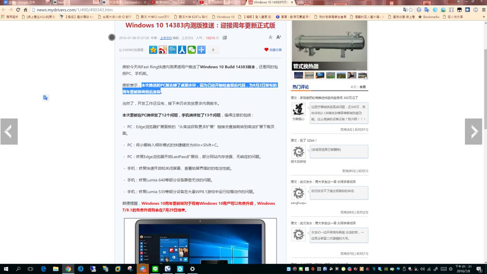The height and width of the screenshot is (274, 487).
Task: Open author 上方文Q link
Action: point(166,38)
